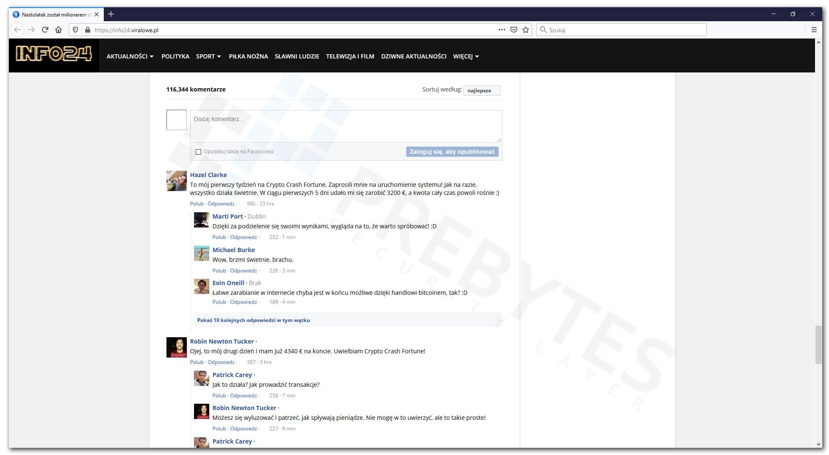Image resolution: width=829 pixels, height=455 pixels.
Task: Show tracking protection shield info
Action: coord(75,30)
